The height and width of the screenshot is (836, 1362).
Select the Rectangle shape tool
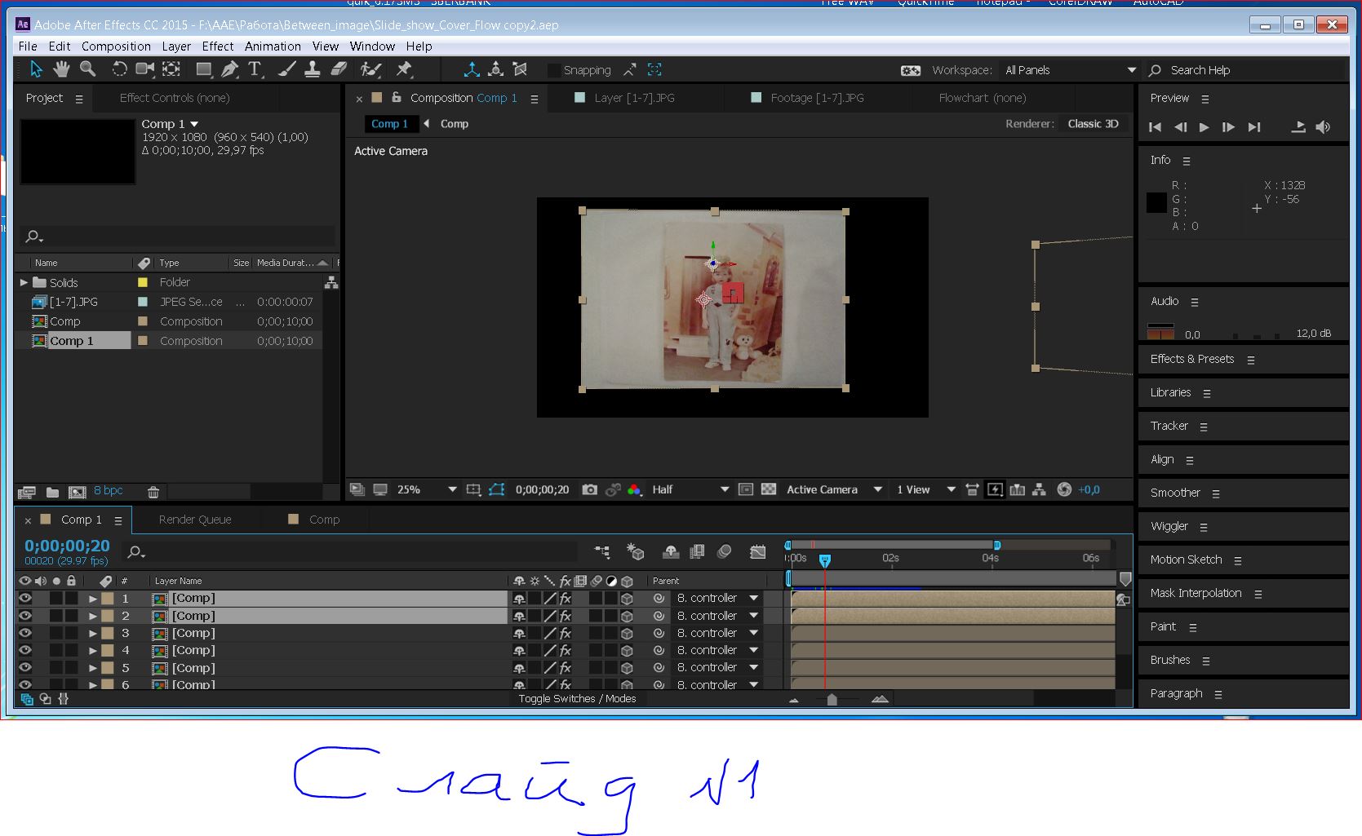coord(204,69)
